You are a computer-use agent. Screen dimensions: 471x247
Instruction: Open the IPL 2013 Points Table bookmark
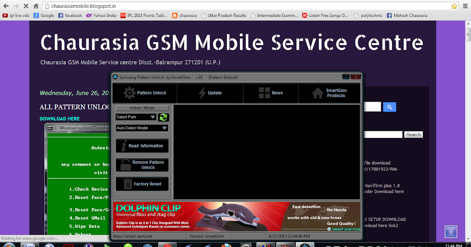(x=144, y=16)
